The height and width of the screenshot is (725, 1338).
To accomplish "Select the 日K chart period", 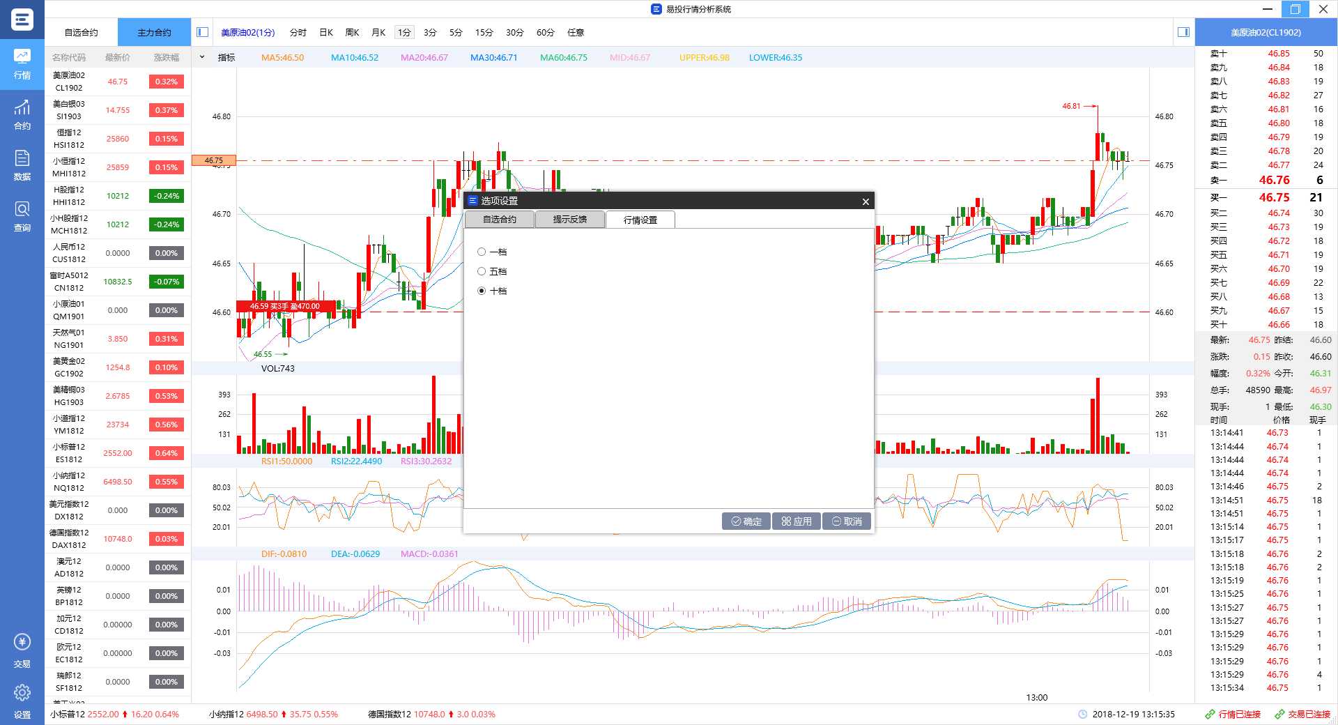I will [x=326, y=33].
